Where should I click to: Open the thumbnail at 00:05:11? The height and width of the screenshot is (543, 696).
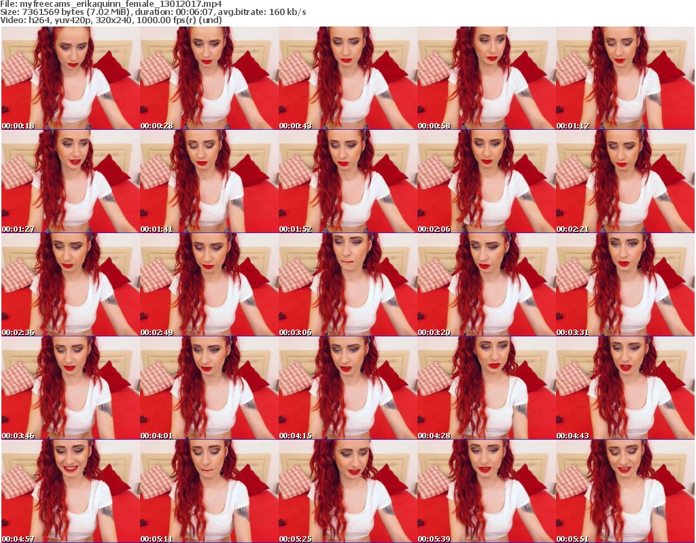(x=209, y=491)
